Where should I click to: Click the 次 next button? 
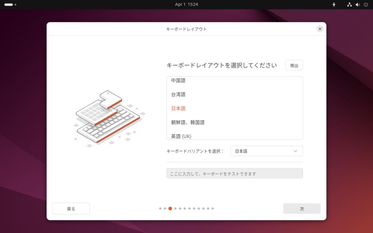tap(302, 209)
